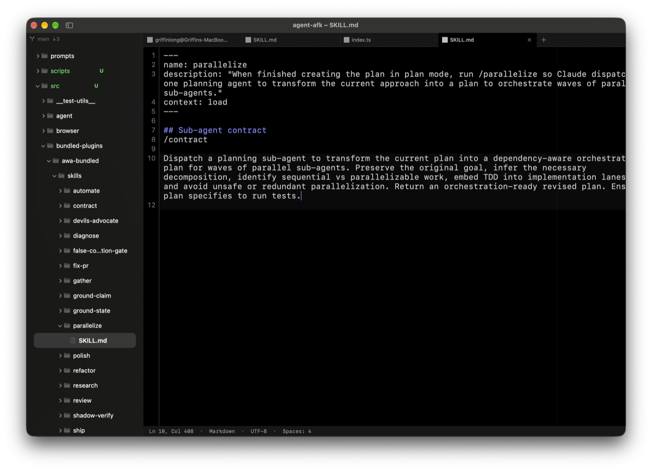Click 'context: load' in the editor
652x471 pixels.
[x=195, y=102]
